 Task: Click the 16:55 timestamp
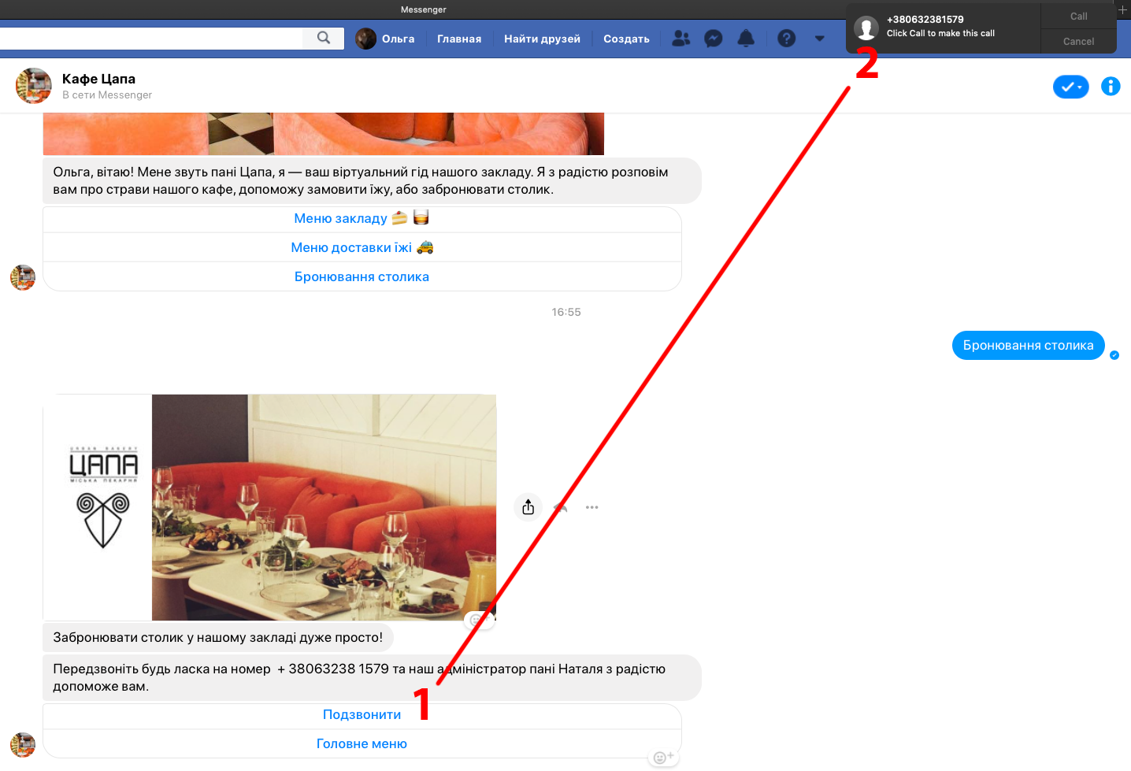566,312
